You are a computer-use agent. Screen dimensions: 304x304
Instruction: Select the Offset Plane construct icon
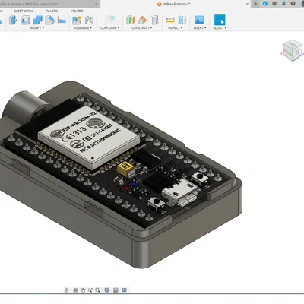[x=131, y=20]
